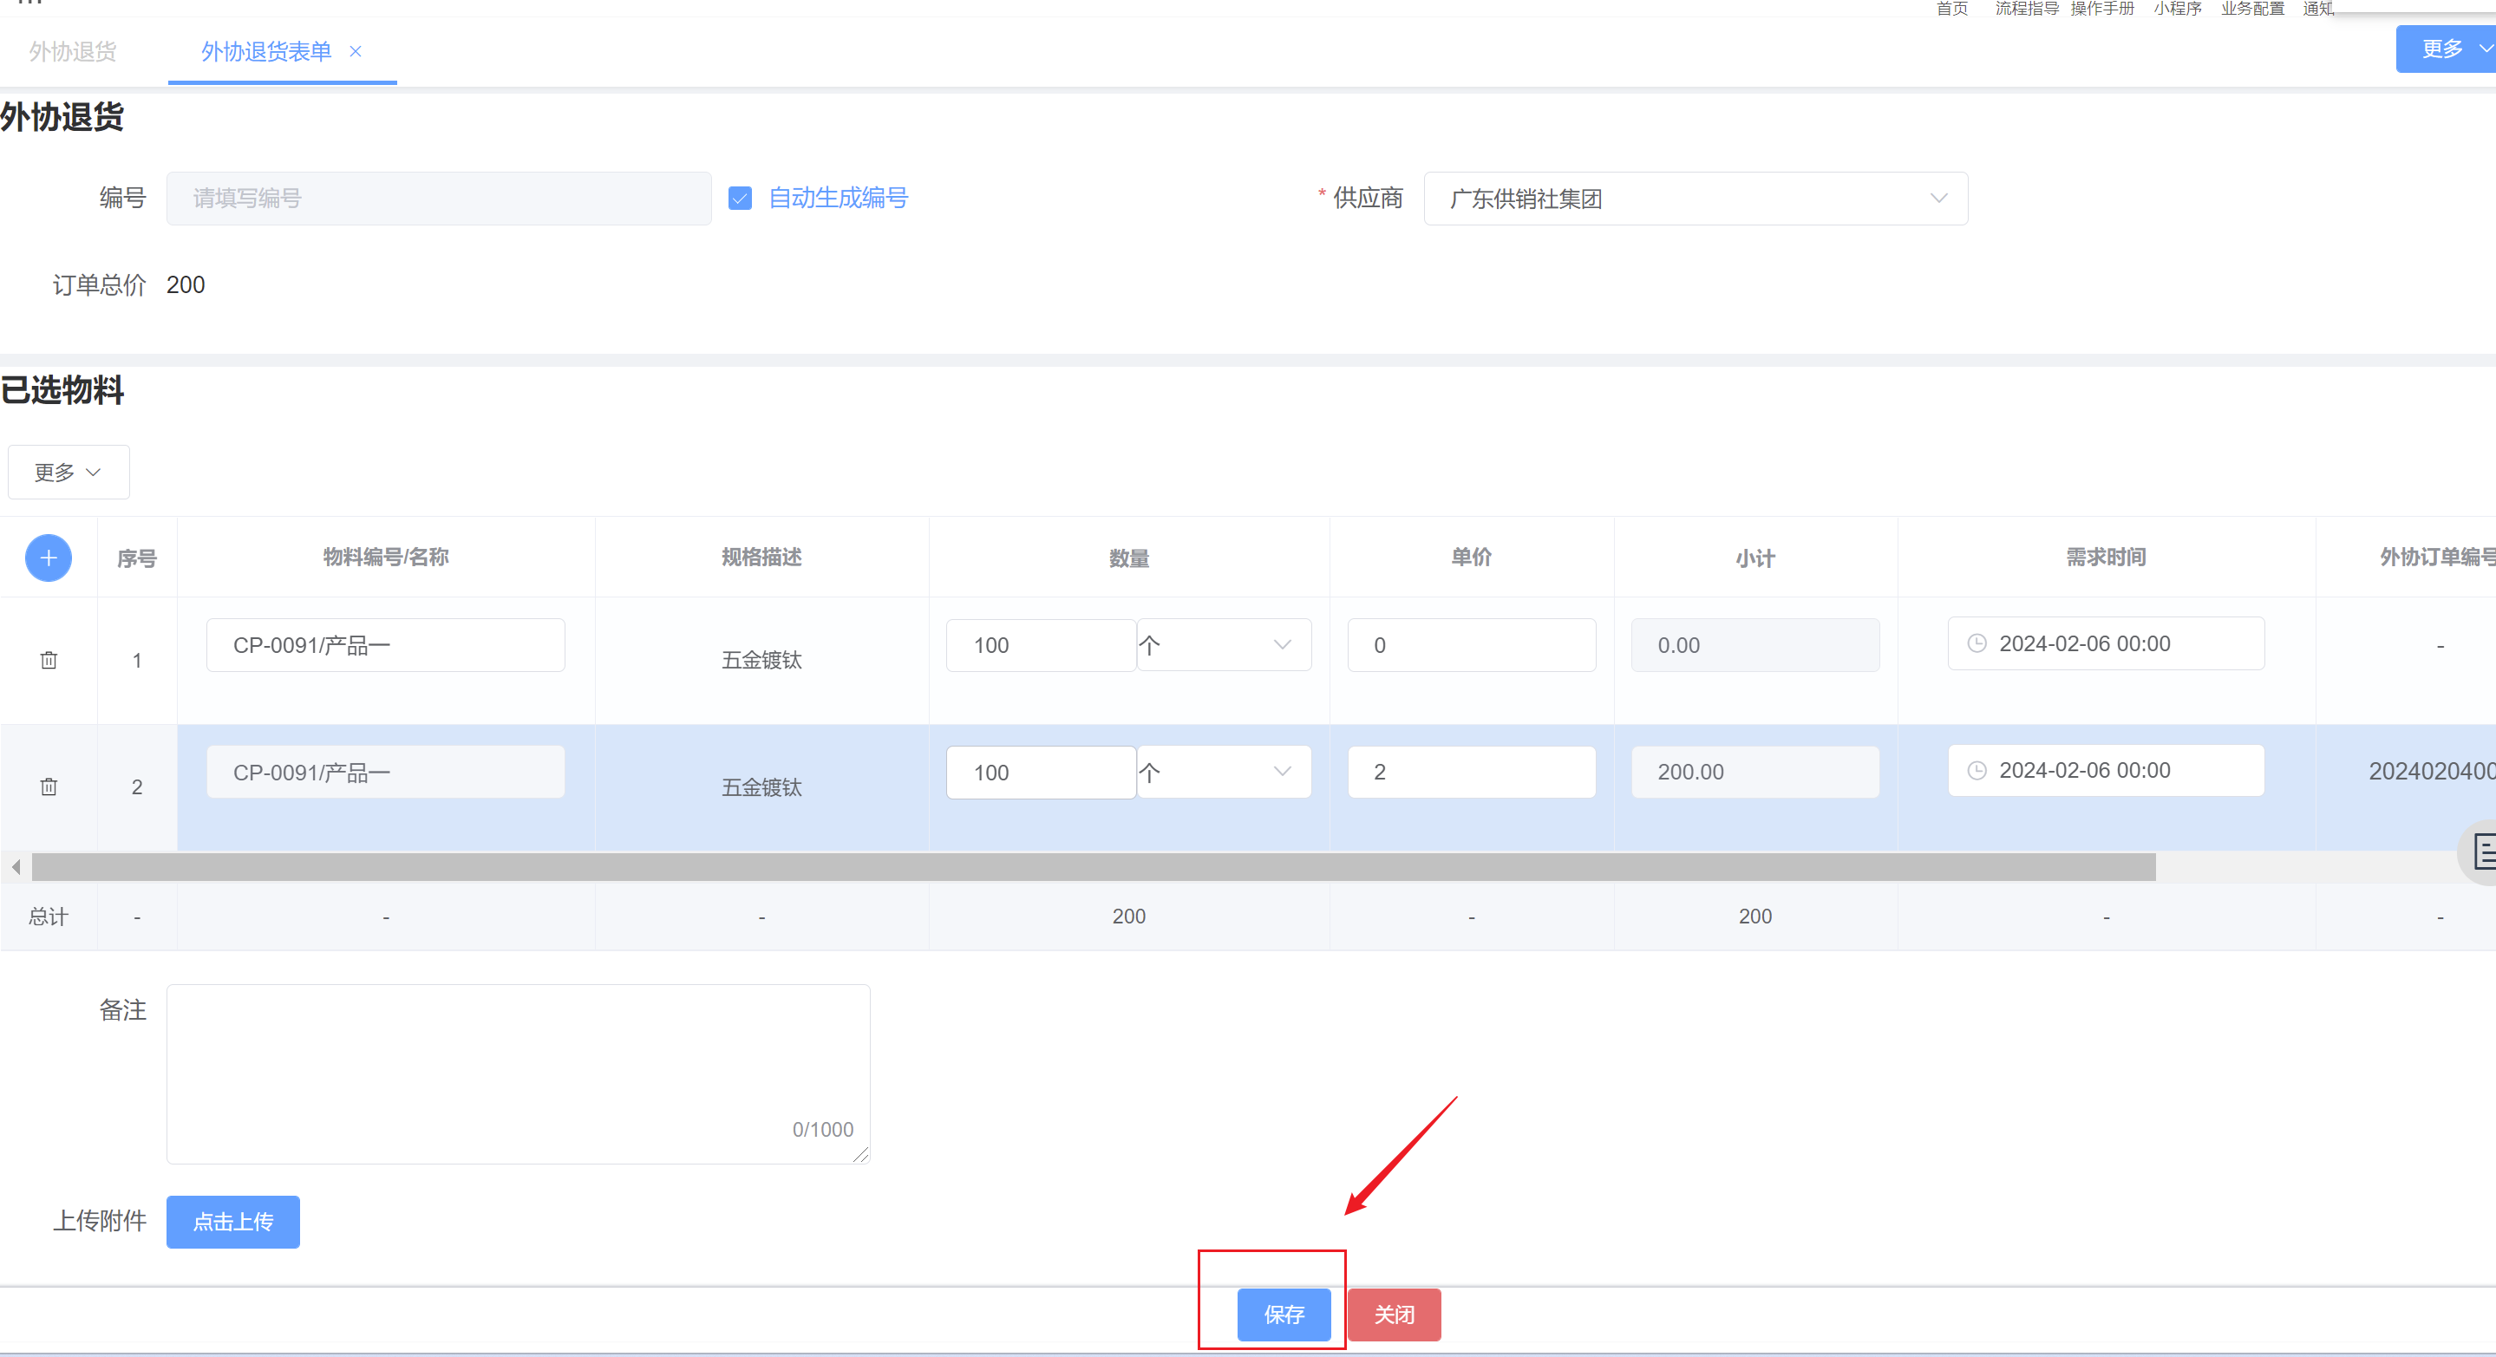Delete row 1 using trash icon
Image resolution: width=2496 pixels, height=1357 pixels.
(x=49, y=661)
